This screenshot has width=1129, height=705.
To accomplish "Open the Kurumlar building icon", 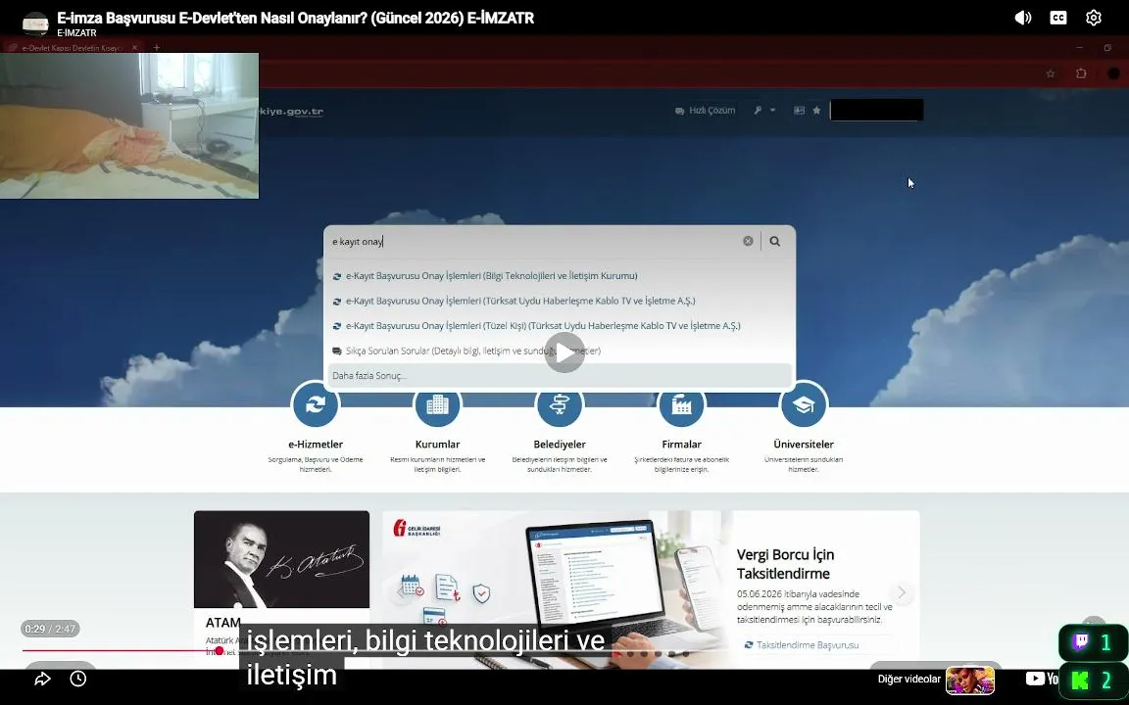I will (437, 405).
